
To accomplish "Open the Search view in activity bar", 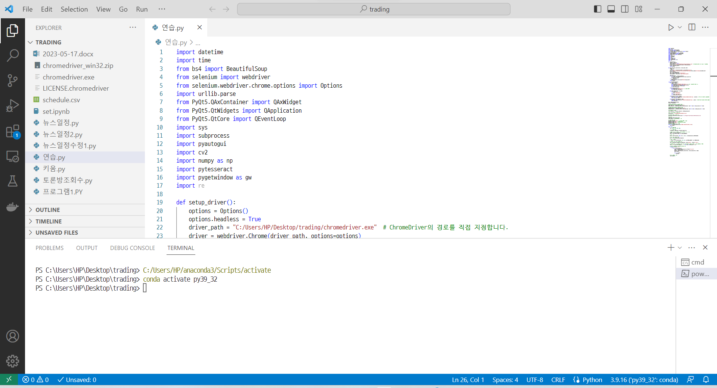I will tap(12, 55).
